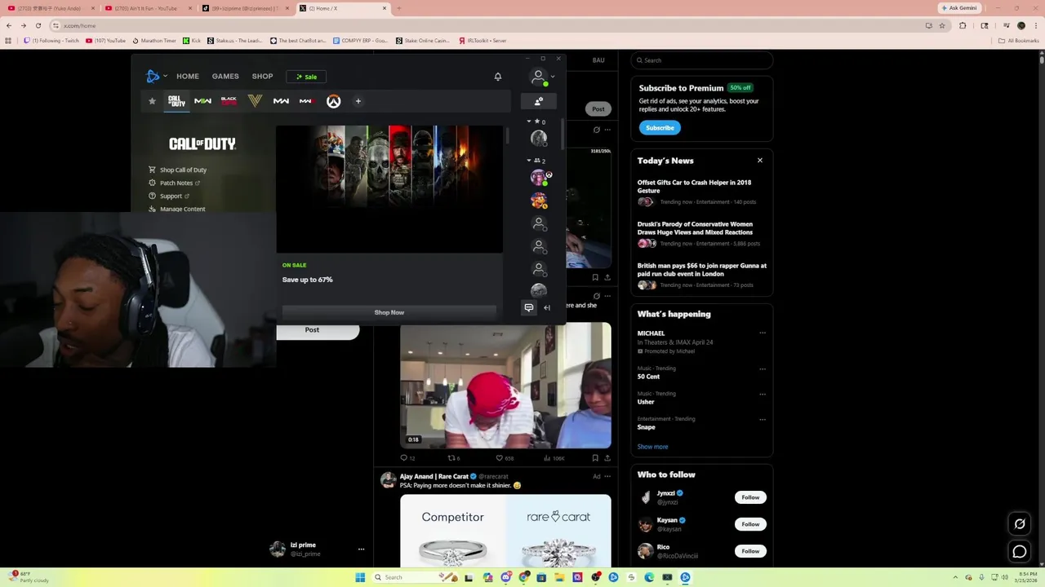Open the Windows Start button

pos(360,577)
